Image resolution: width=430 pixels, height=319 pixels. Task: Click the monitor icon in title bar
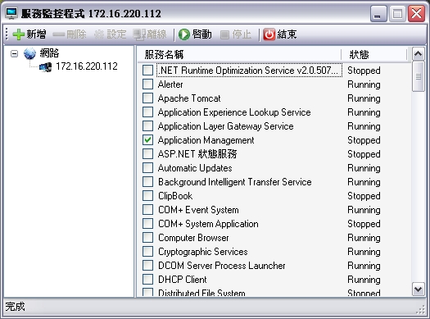[x=11, y=13]
